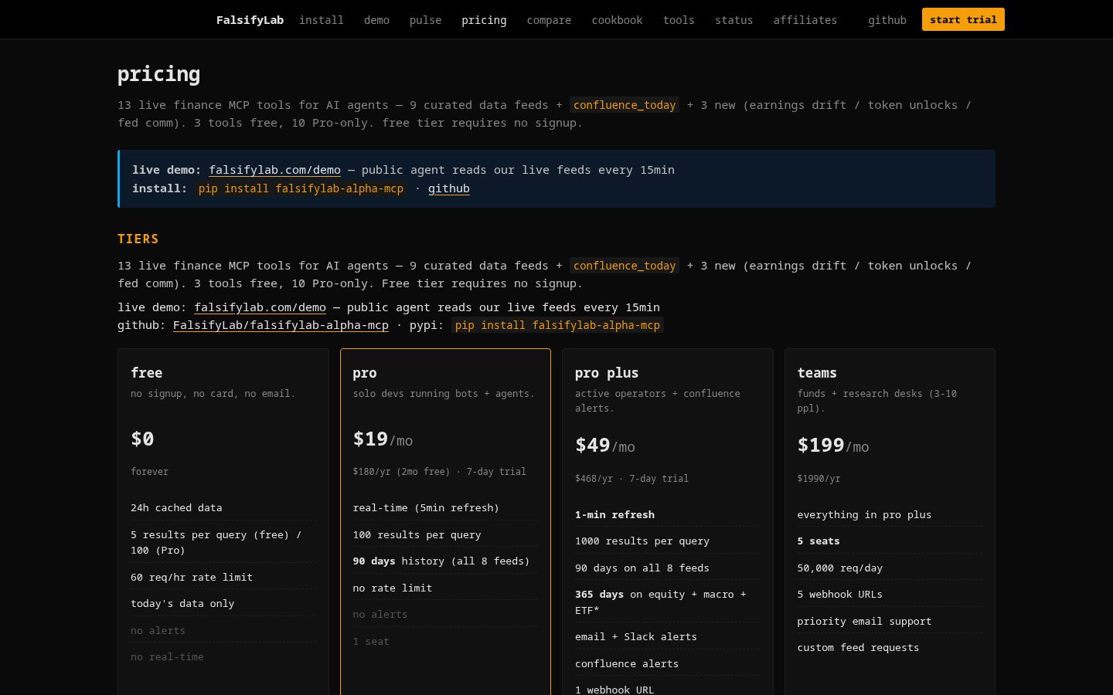The width and height of the screenshot is (1113, 695).
Task: Click '1 seat' in pro plan
Action: tap(371, 642)
